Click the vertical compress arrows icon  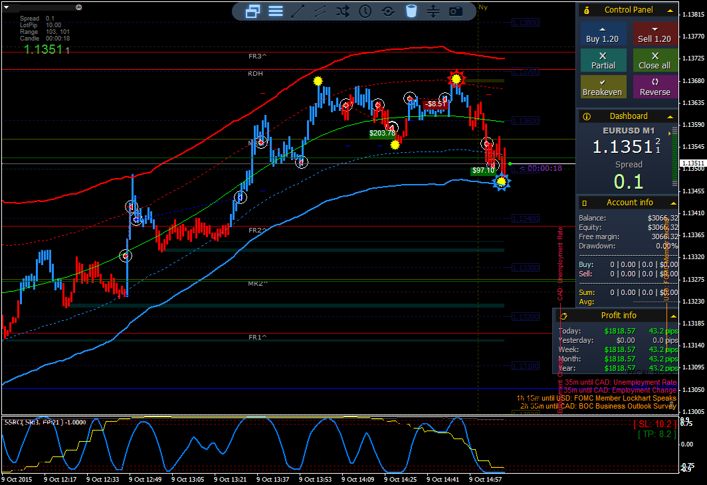pos(433,11)
